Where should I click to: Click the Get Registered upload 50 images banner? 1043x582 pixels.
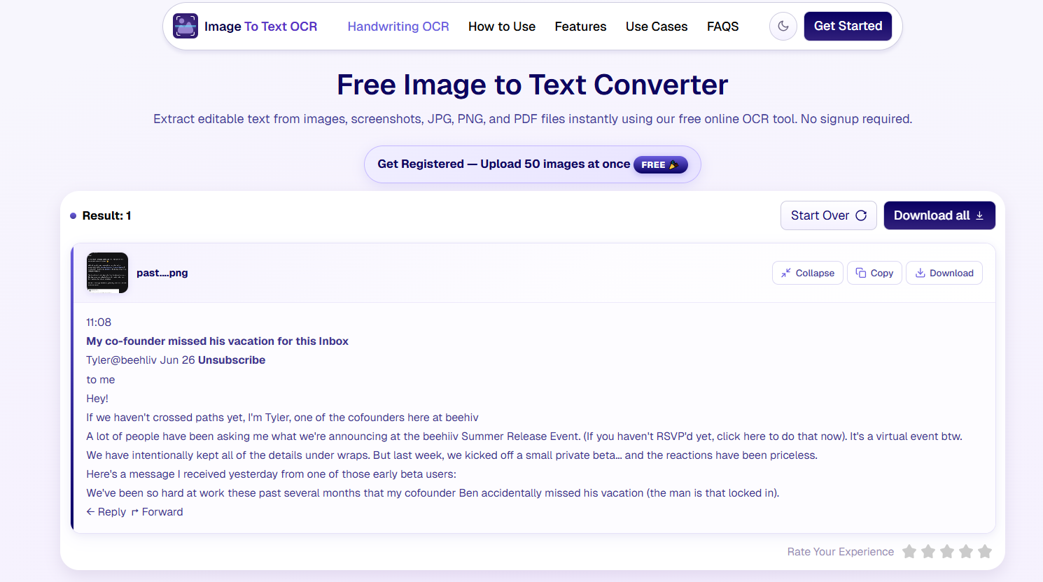point(533,164)
